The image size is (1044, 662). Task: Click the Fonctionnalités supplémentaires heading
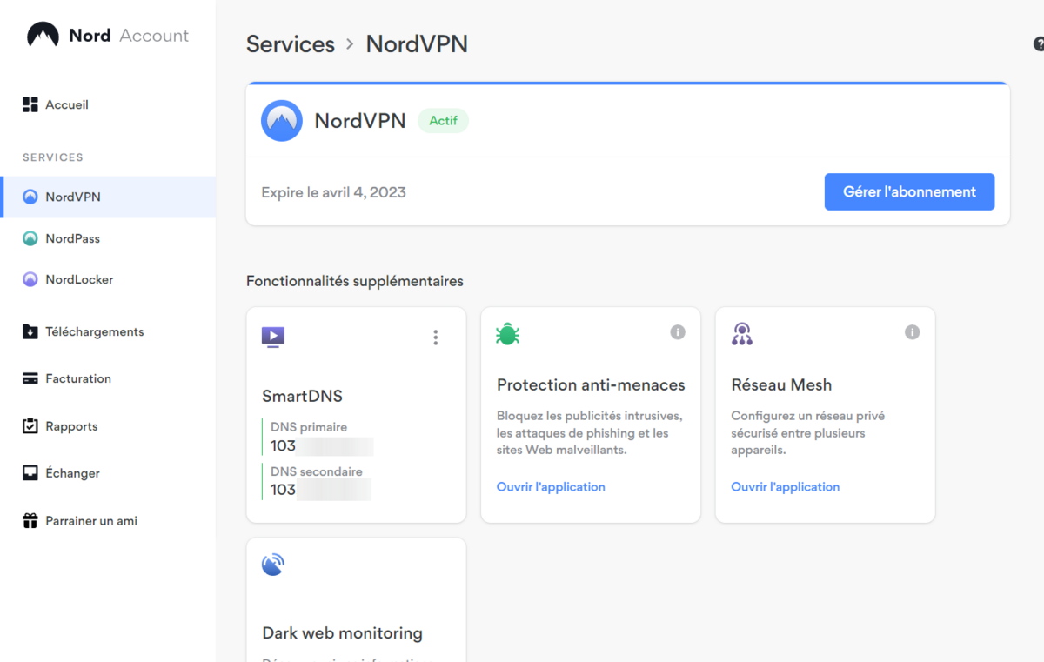point(355,281)
